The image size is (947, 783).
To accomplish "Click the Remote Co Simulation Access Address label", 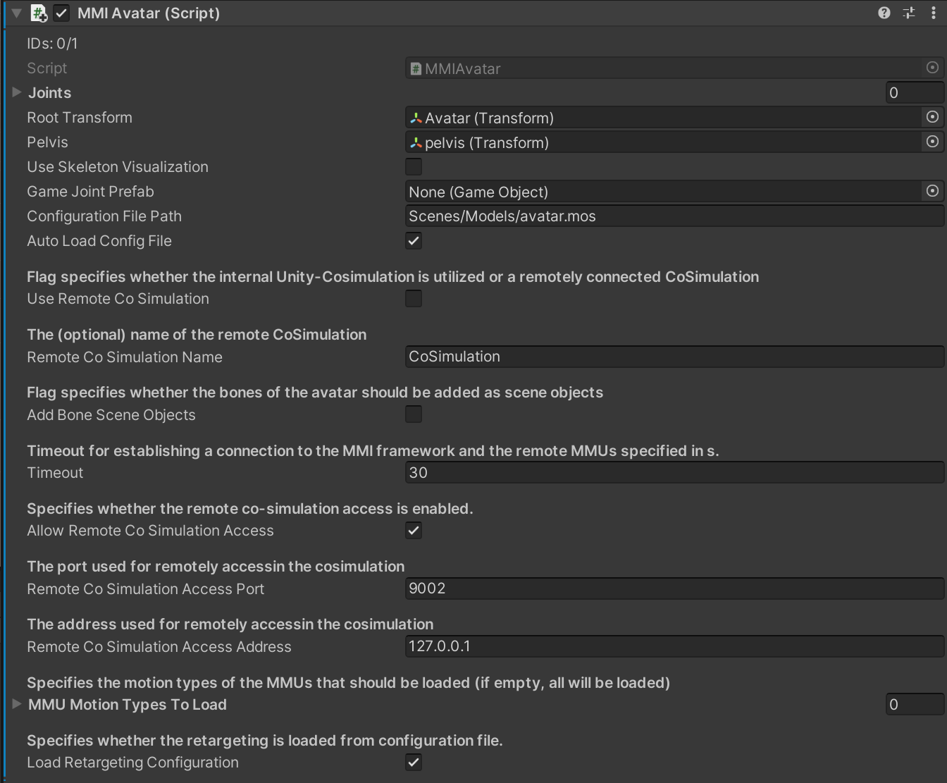I will point(159,646).
